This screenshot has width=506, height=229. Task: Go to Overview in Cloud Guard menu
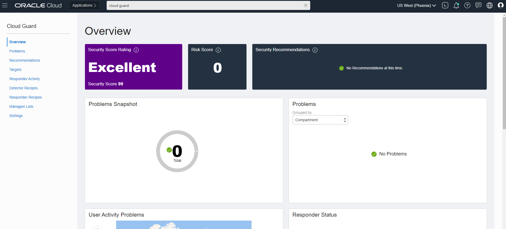(x=17, y=42)
